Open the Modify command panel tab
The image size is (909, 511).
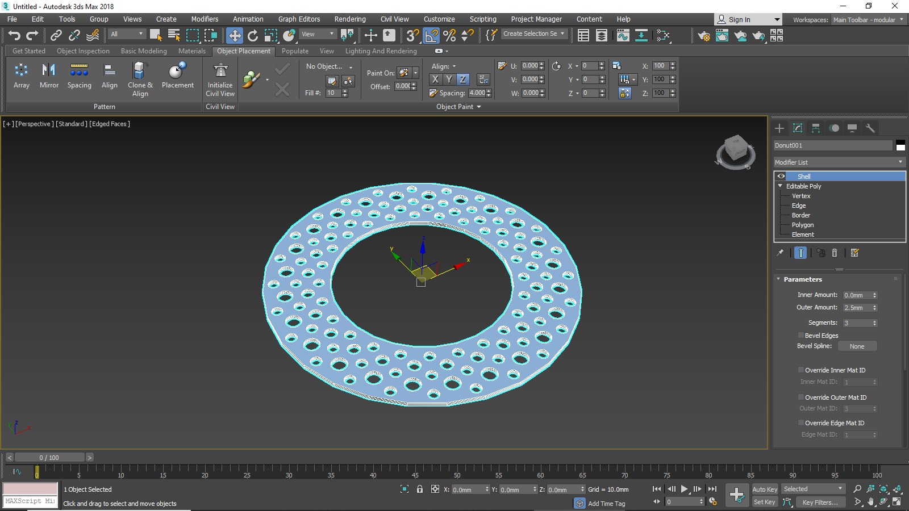pos(798,128)
